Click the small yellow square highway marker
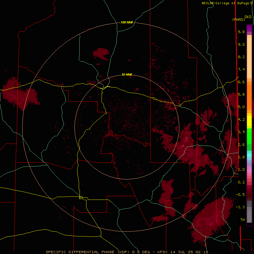254x254 pixels. [x=81, y=198]
